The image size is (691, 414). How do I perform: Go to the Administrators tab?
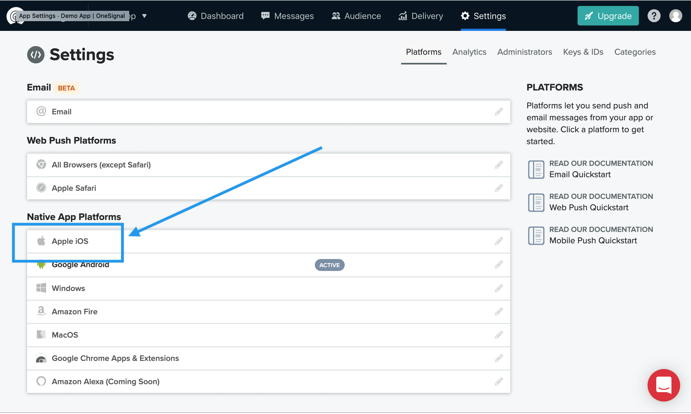coord(524,52)
